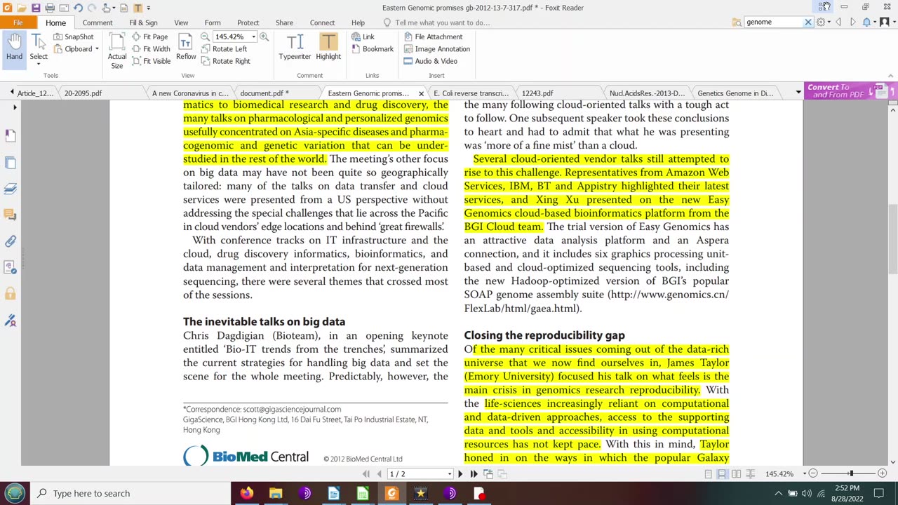Choose Fit Width view
Image resolution: width=898 pixels, height=505 pixels.
[151, 49]
